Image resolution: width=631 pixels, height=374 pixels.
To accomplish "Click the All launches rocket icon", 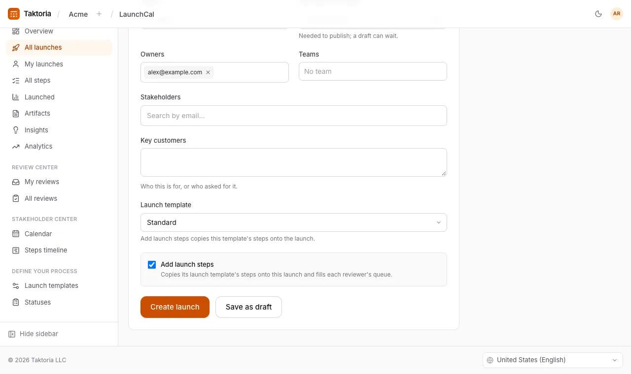I will coord(16,48).
